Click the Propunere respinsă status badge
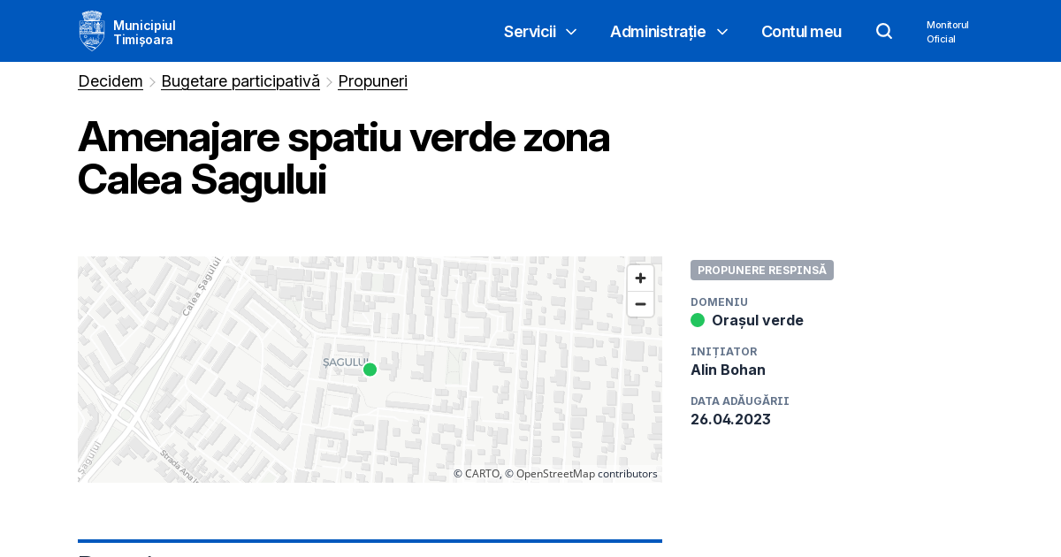 pyautogui.click(x=761, y=270)
